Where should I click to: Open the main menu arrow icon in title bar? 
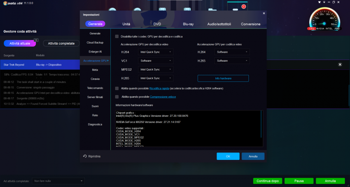click(x=324, y=2)
